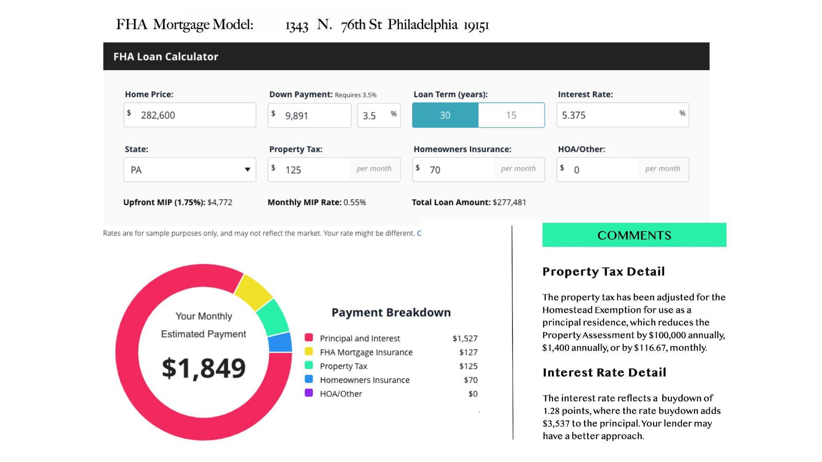The height and width of the screenshot is (462, 822).
Task: Click the blue segment of the donut chart
Action: pos(280,343)
